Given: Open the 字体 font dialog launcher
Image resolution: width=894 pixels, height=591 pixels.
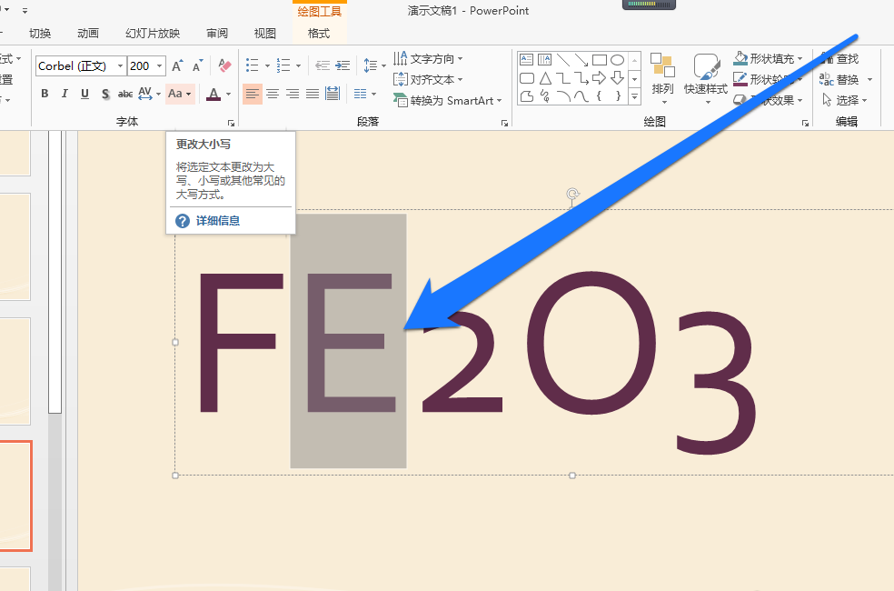Looking at the screenshot, I should pos(231,123).
